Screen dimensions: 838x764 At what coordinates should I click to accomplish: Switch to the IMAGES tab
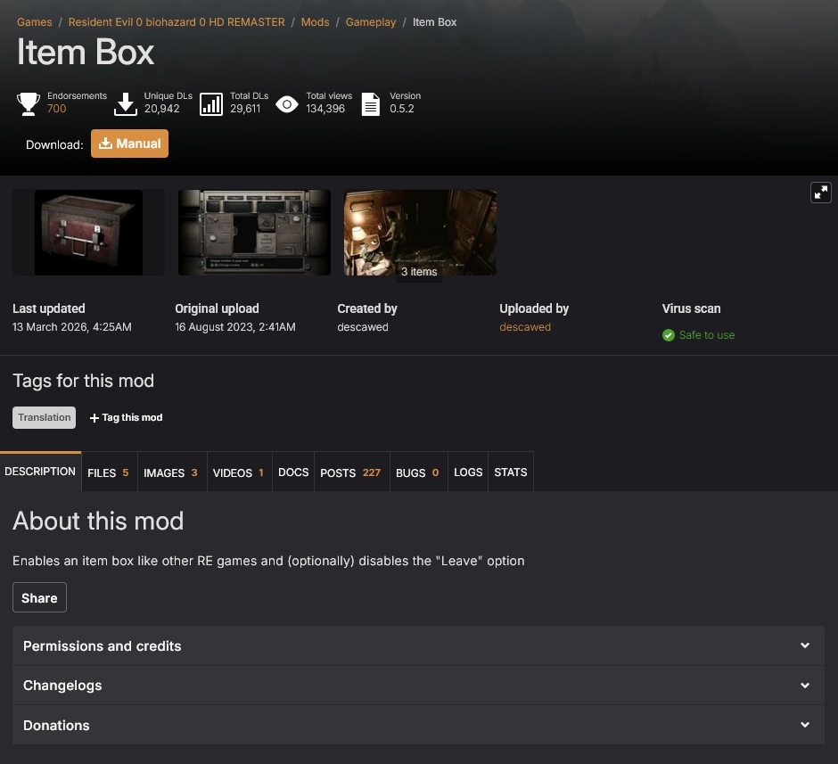point(172,472)
